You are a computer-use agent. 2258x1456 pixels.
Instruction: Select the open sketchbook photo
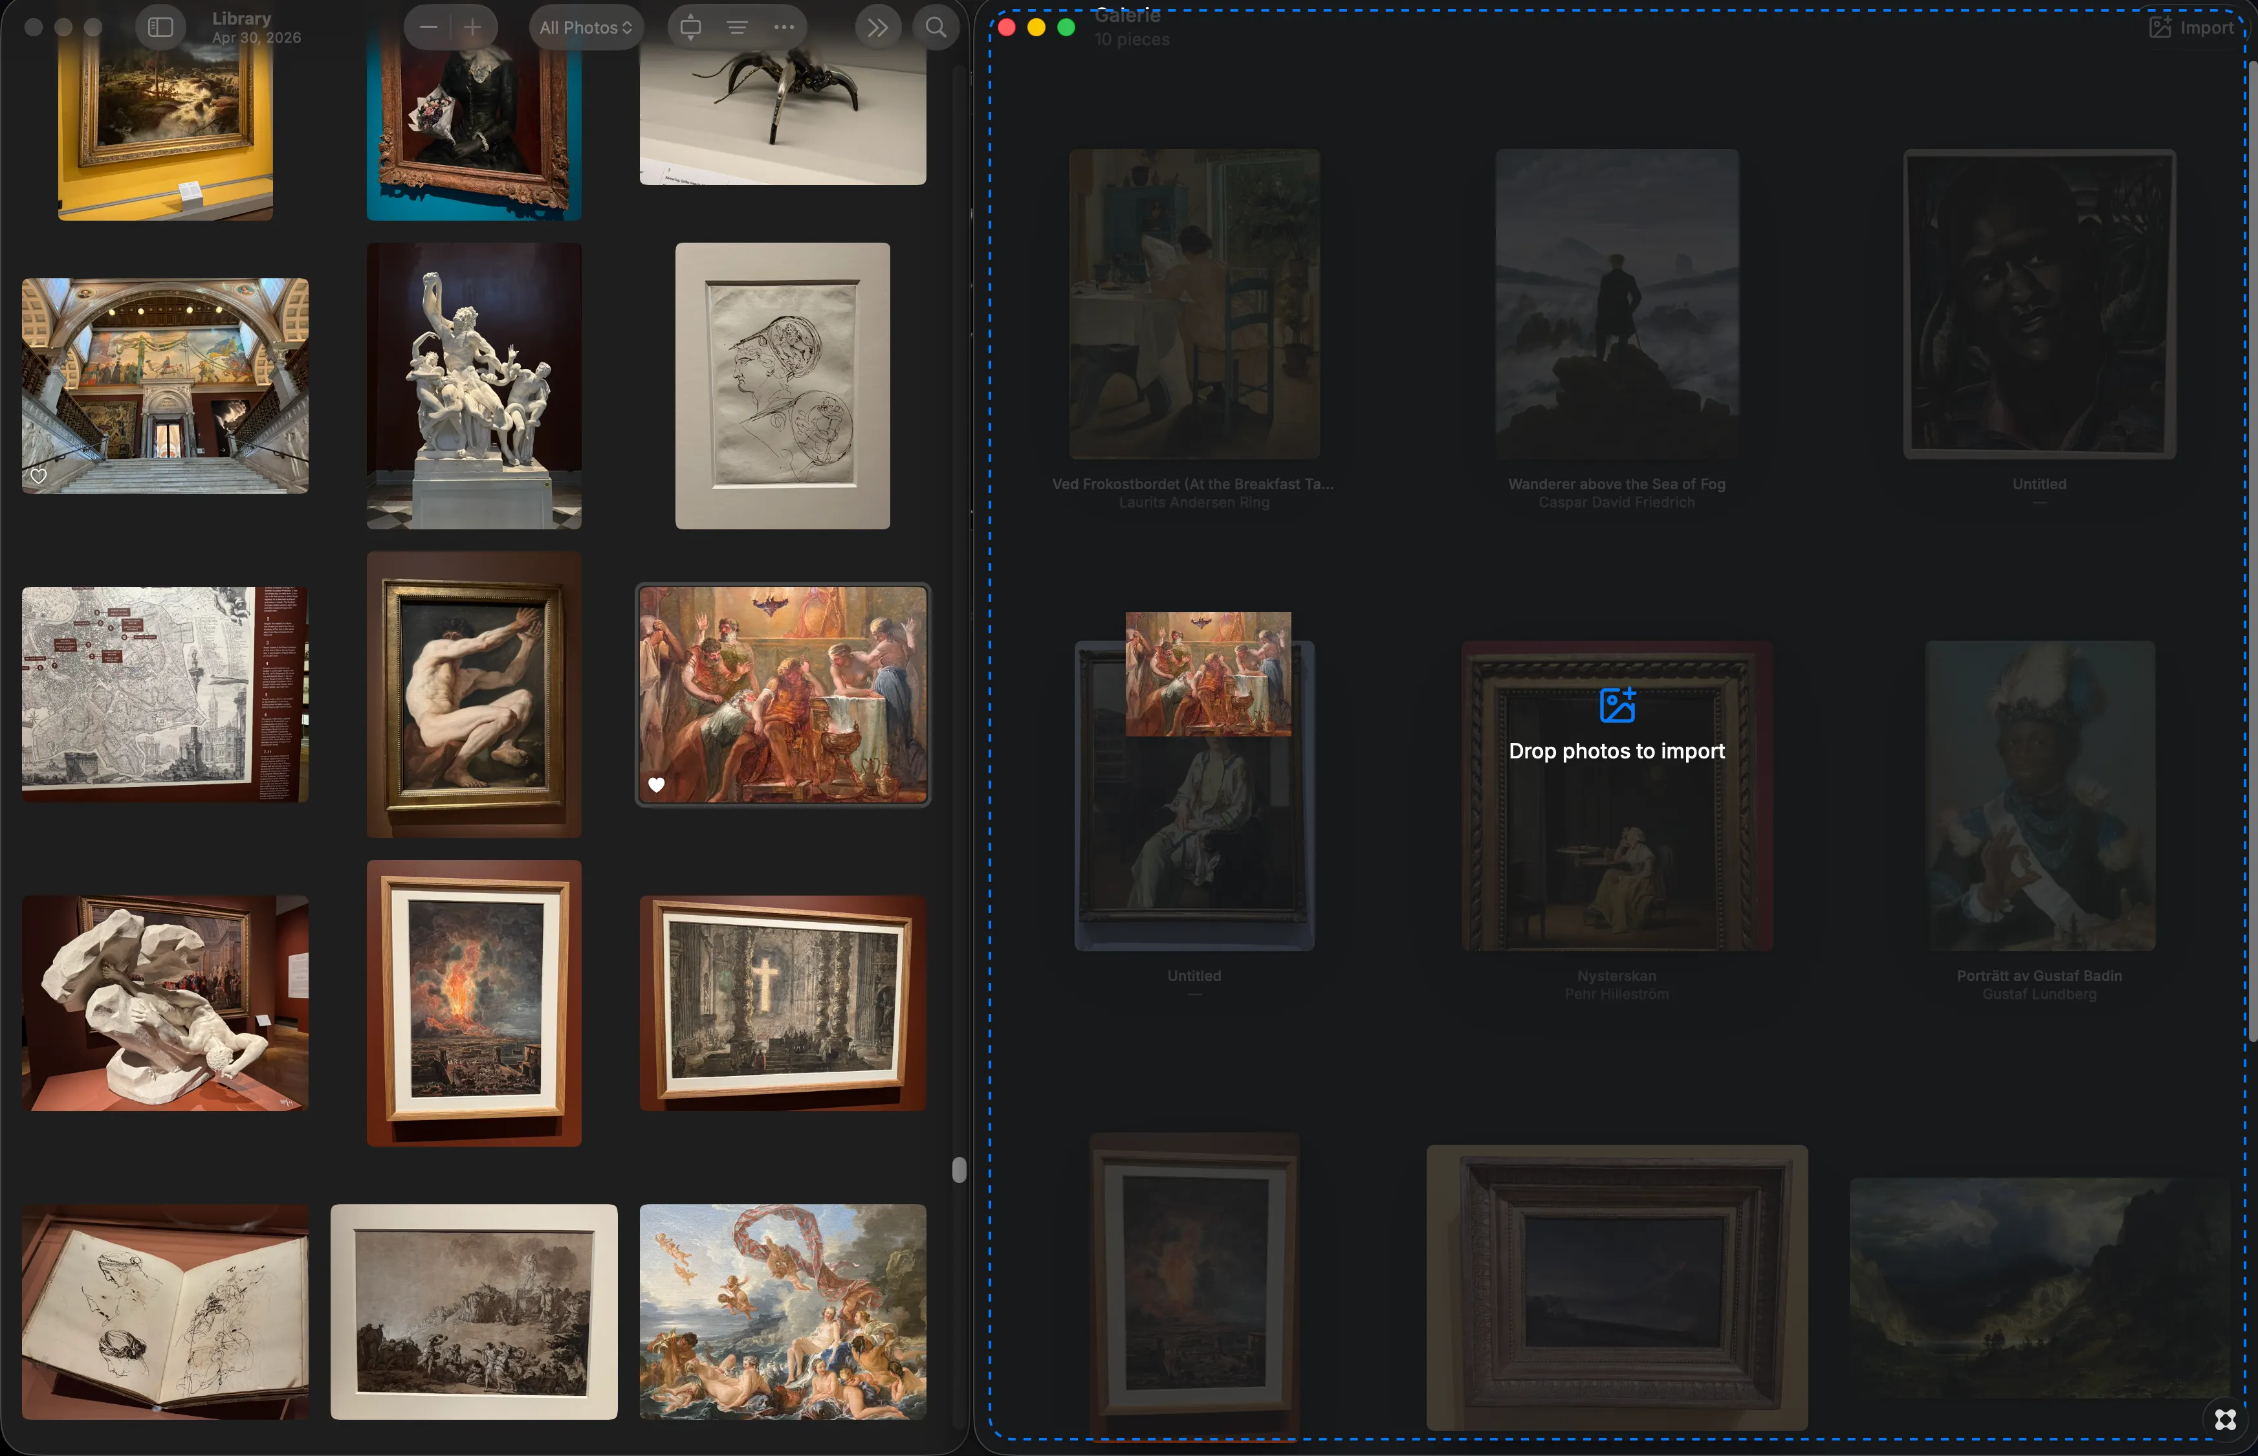(x=166, y=1312)
